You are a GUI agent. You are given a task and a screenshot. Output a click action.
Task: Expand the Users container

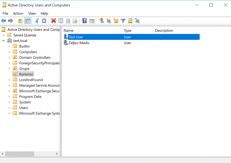(9, 108)
